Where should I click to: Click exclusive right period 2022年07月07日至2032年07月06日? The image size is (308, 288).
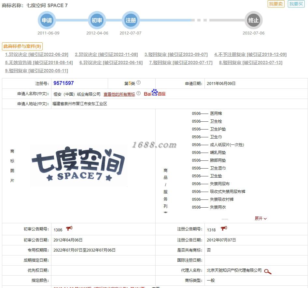[84, 250]
